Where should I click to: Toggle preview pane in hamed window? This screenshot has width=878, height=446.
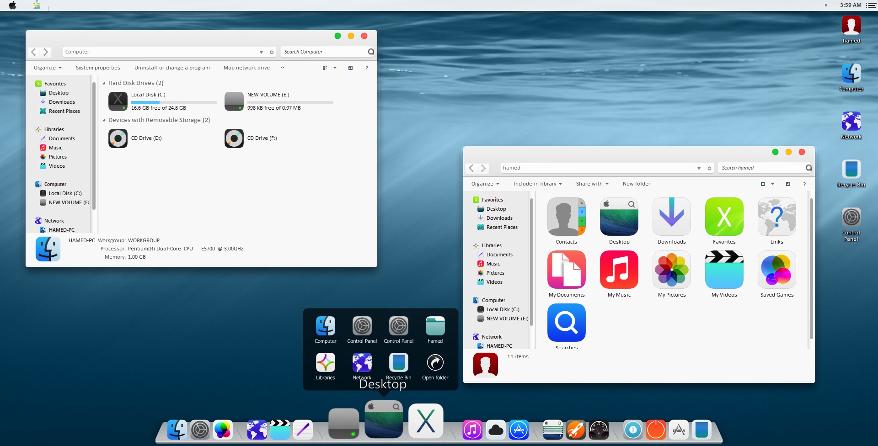tap(788, 184)
